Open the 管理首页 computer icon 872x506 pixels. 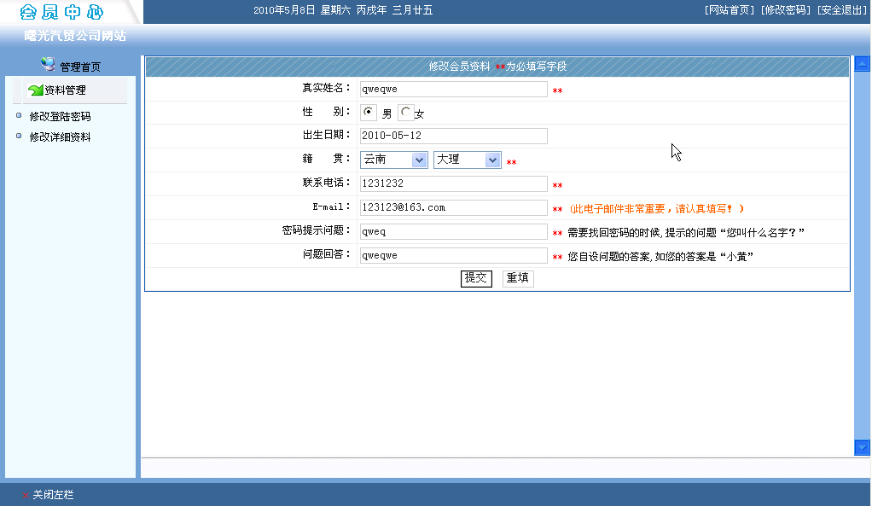(48, 65)
